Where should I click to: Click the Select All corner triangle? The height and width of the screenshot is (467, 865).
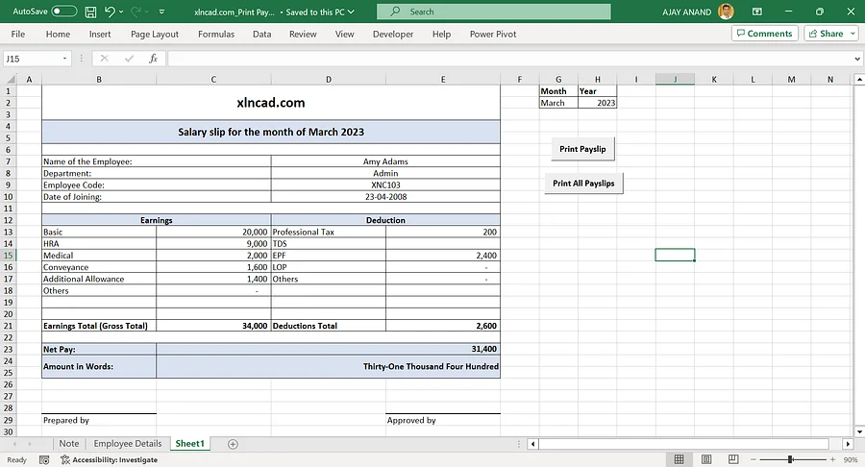[x=9, y=80]
